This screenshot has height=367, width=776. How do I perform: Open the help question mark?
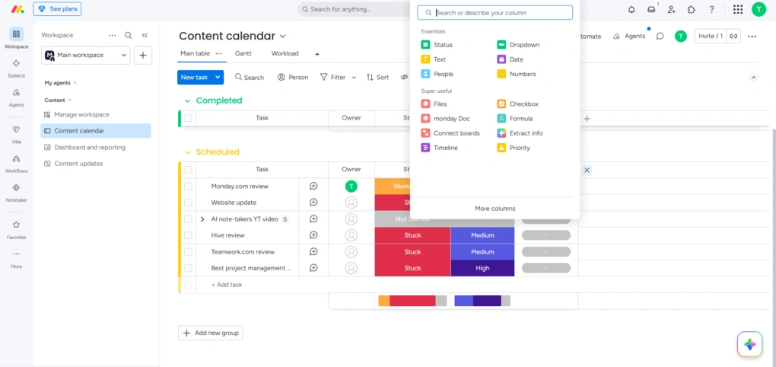click(x=711, y=9)
